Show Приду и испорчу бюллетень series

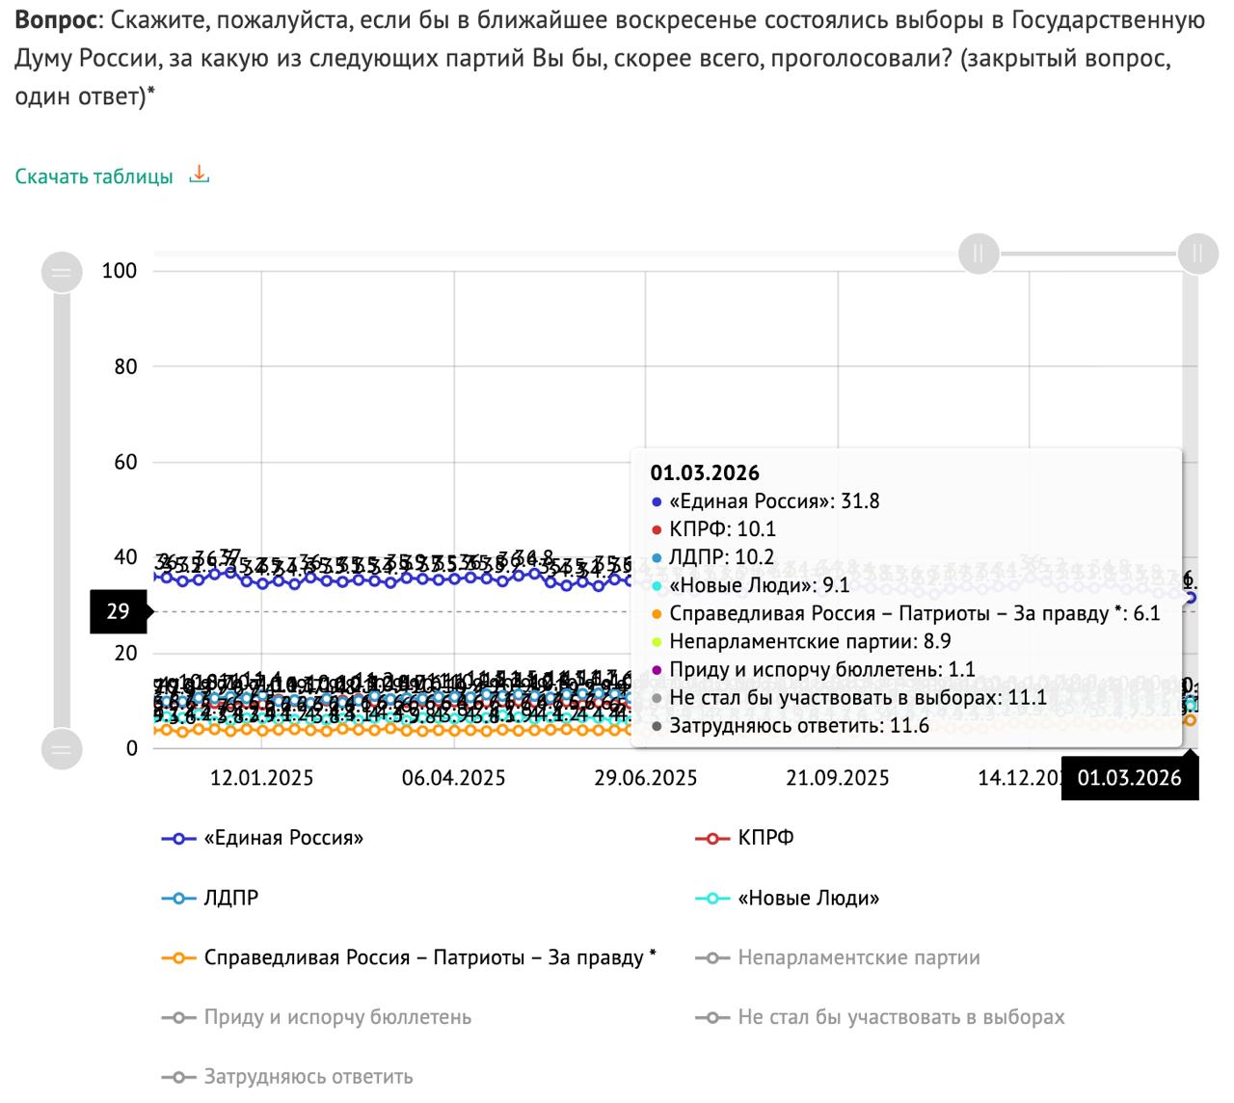pyautogui.click(x=337, y=1017)
